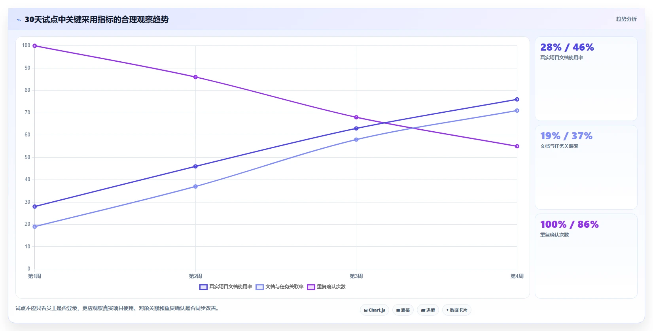Click the 真实项目文档使用率 point at 第1周 (28)

35,206
